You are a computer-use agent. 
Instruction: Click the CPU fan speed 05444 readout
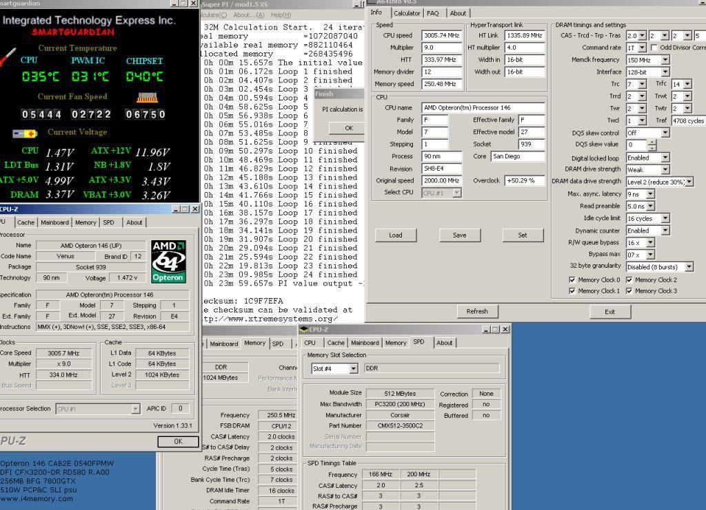pyautogui.click(x=41, y=114)
